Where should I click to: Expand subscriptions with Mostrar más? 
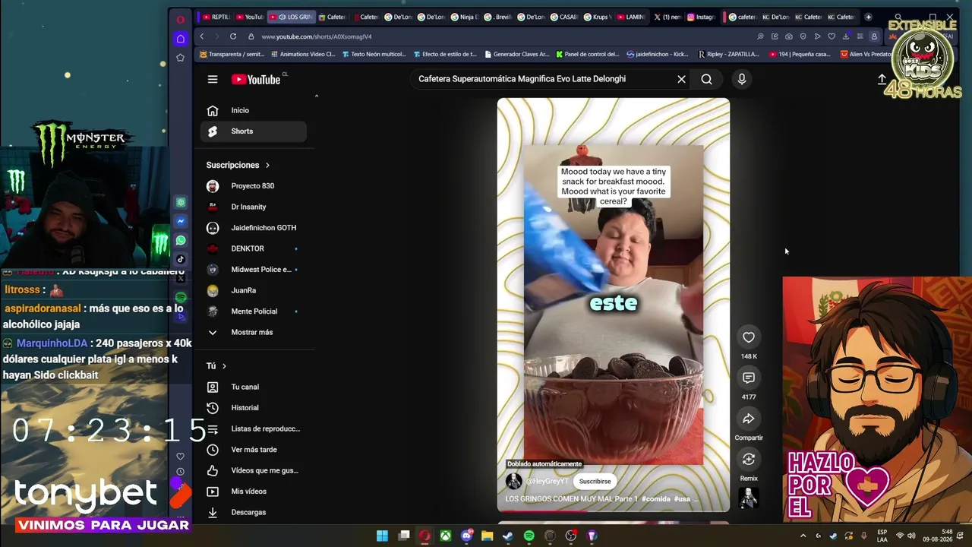(x=254, y=332)
